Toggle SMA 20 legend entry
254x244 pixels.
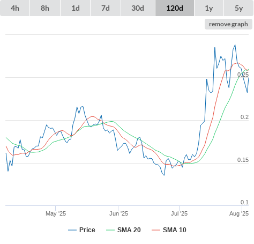pos(123,230)
